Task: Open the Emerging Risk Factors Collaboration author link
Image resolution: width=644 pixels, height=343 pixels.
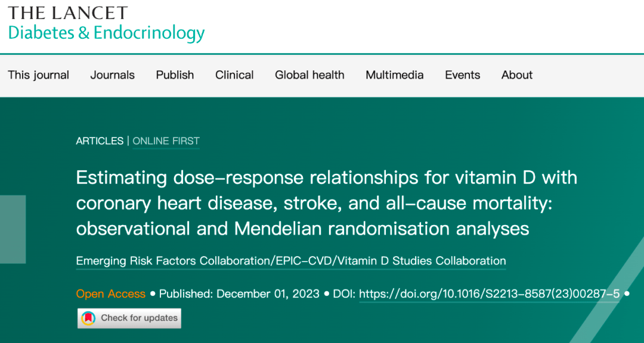Action: pos(291,261)
